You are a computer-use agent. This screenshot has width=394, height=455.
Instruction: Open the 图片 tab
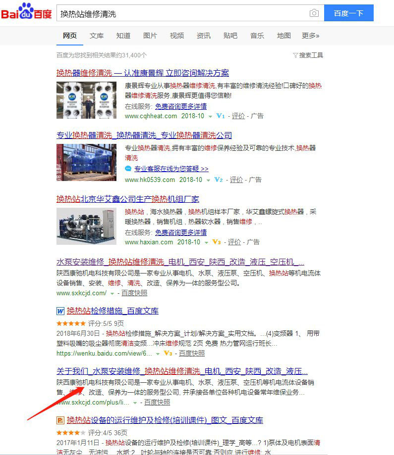[150, 36]
